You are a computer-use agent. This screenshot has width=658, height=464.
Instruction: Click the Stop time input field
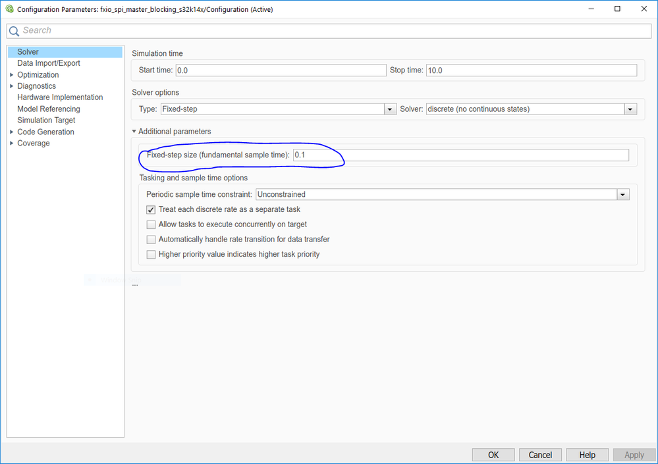[x=532, y=70]
